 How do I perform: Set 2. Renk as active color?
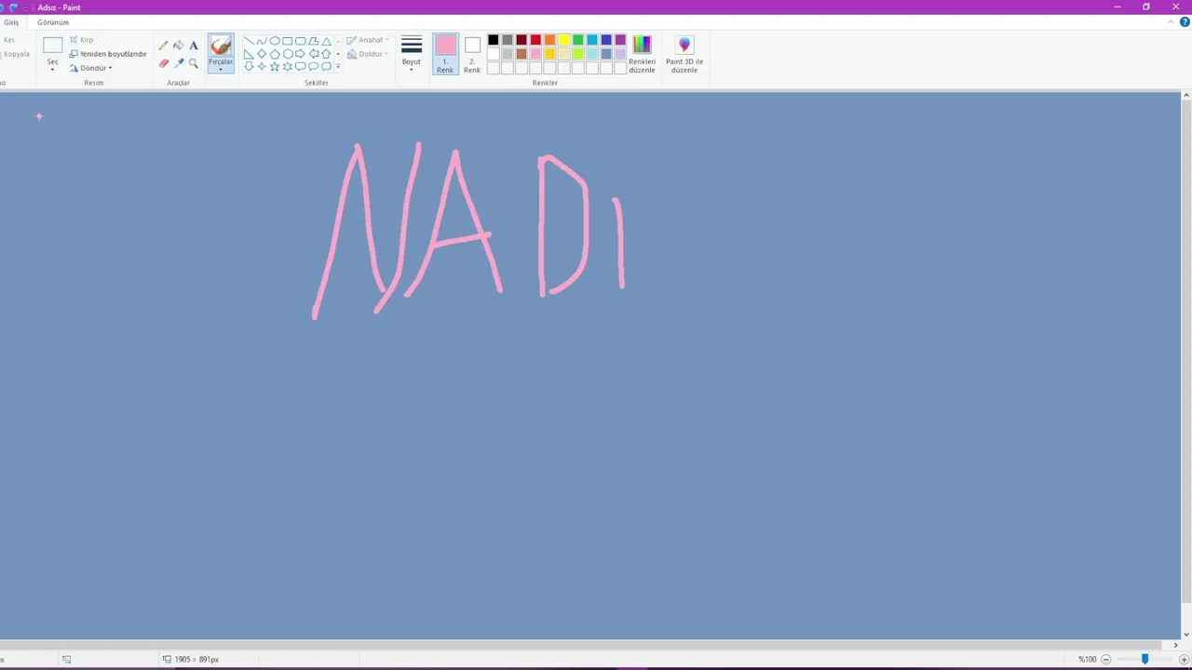[472, 55]
